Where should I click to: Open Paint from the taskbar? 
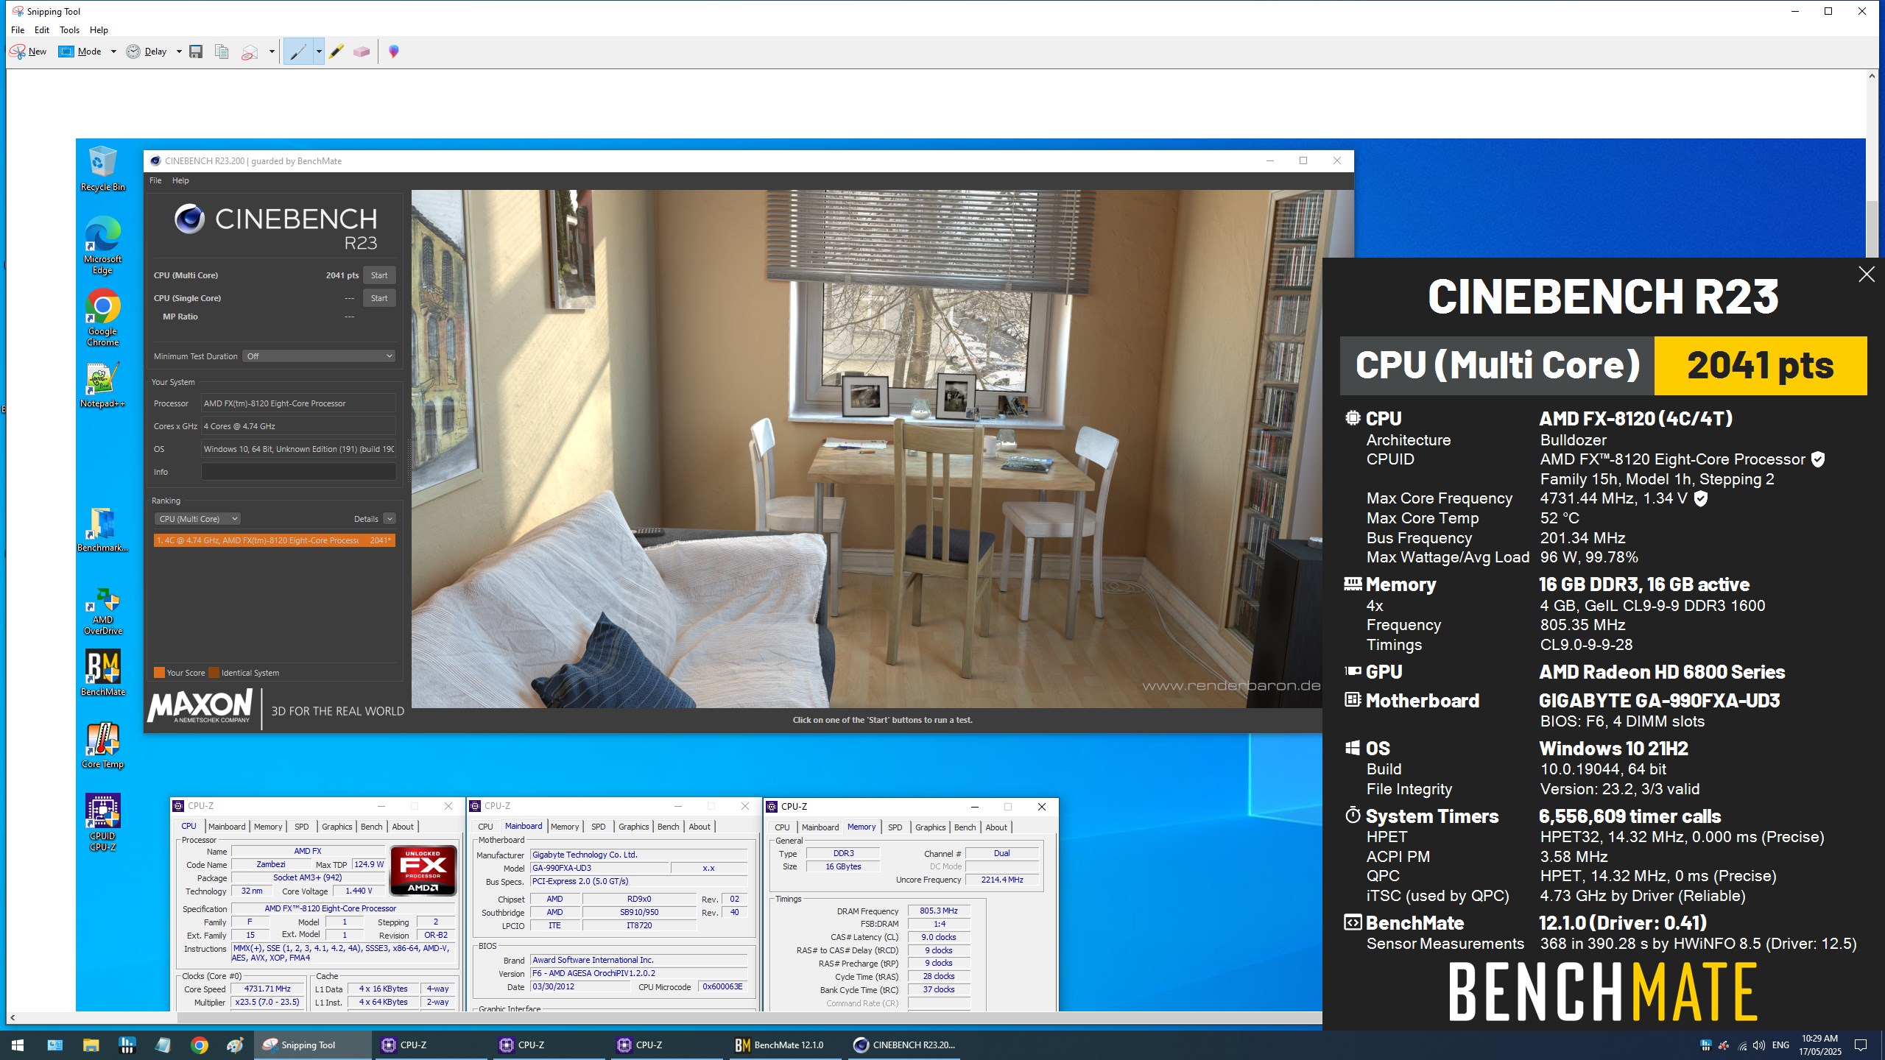(235, 1045)
